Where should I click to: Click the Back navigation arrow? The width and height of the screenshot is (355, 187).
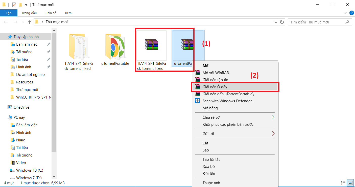click(6, 22)
